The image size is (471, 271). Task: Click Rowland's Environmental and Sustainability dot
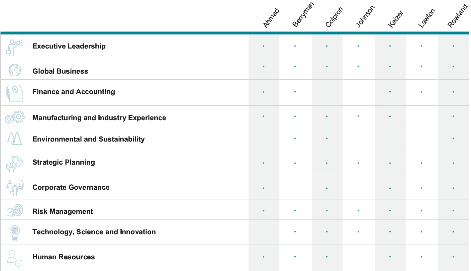pos(453,138)
